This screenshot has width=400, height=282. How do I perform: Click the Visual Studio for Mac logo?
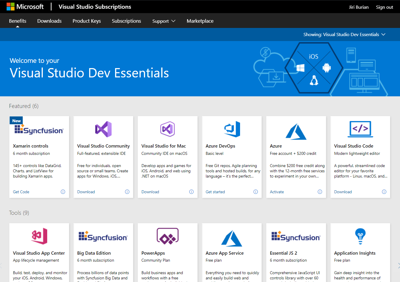click(x=168, y=129)
